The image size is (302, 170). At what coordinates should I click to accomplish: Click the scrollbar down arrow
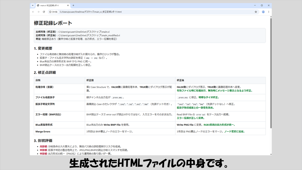271,154
